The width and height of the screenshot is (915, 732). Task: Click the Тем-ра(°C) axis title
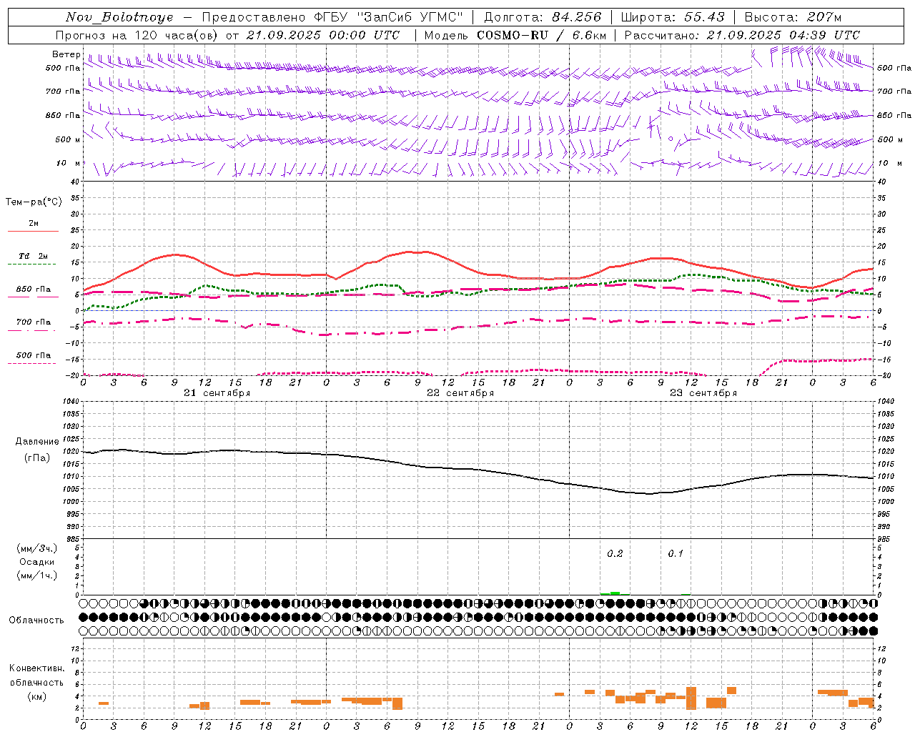point(34,202)
